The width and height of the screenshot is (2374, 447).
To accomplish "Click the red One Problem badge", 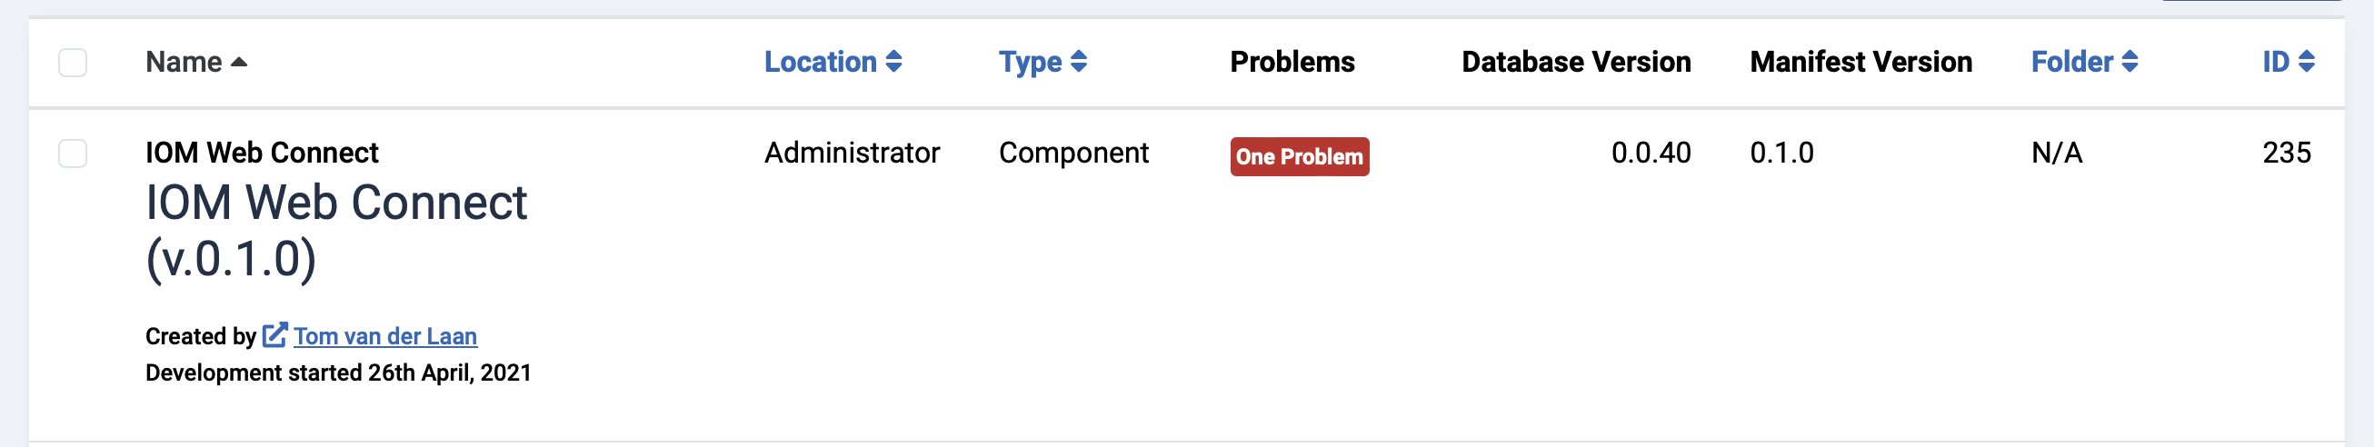I will (1300, 156).
